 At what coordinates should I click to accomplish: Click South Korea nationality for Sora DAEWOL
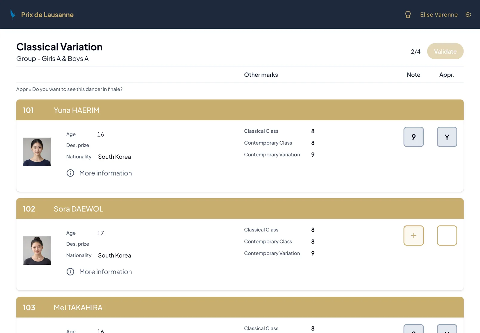pyautogui.click(x=115, y=255)
